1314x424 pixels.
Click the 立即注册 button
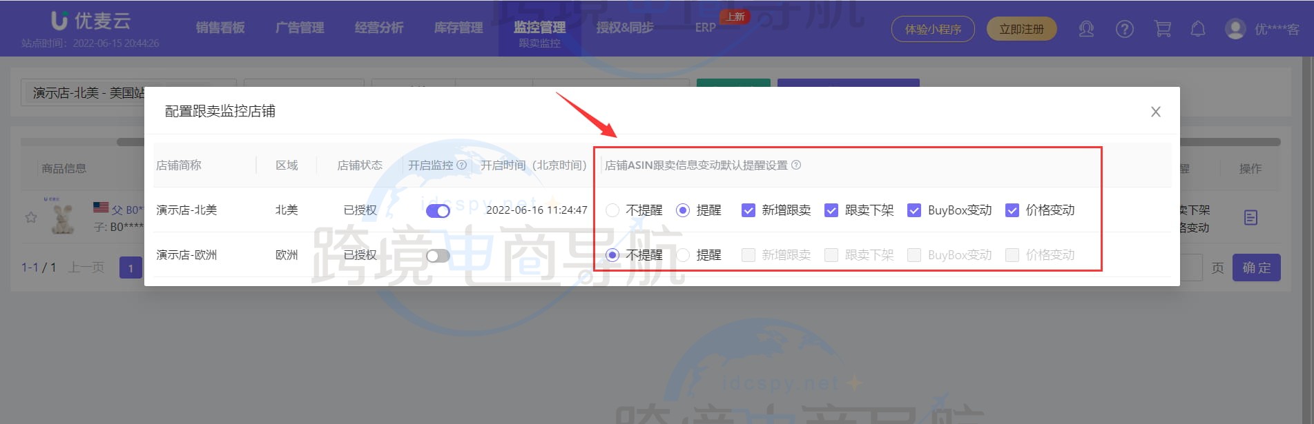(x=1021, y=29)
